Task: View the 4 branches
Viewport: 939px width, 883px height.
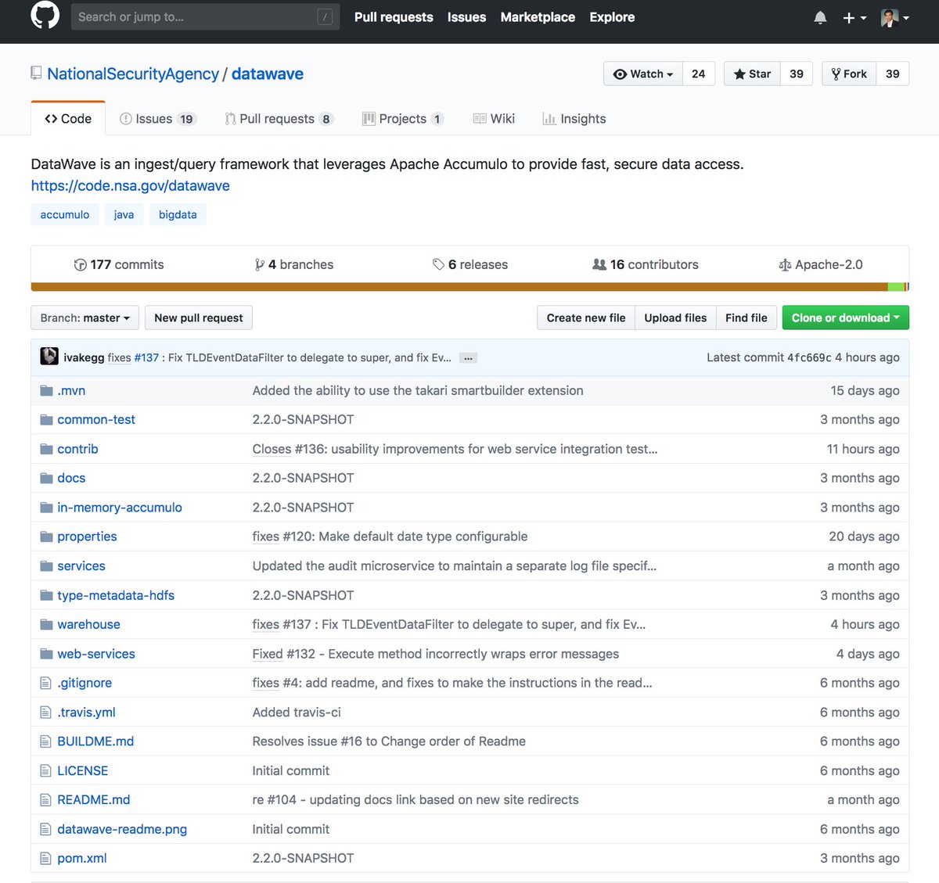Action: pos(294,264)
